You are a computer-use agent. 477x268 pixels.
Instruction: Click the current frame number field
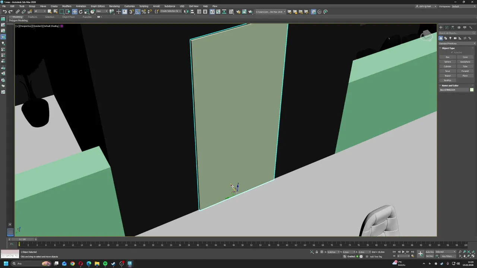[x=403, y=256]
